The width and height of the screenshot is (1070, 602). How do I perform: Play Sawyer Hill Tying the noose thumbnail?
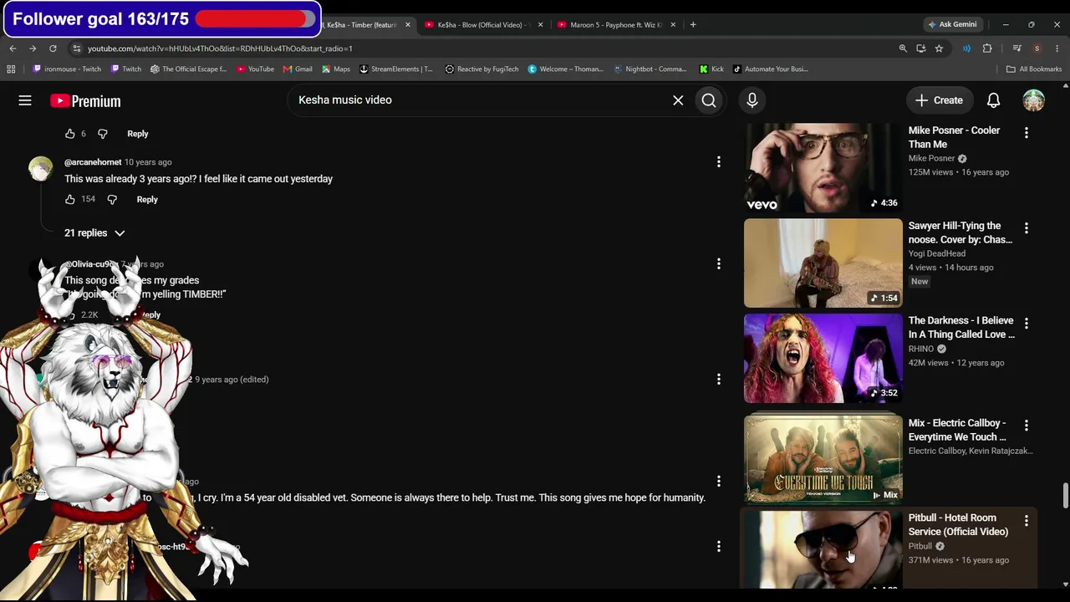pos(823,263)
